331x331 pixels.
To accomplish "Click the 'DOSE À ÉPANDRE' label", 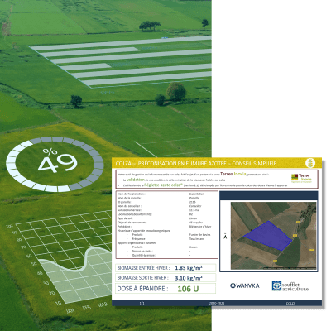I will click(x=142, y=289).
